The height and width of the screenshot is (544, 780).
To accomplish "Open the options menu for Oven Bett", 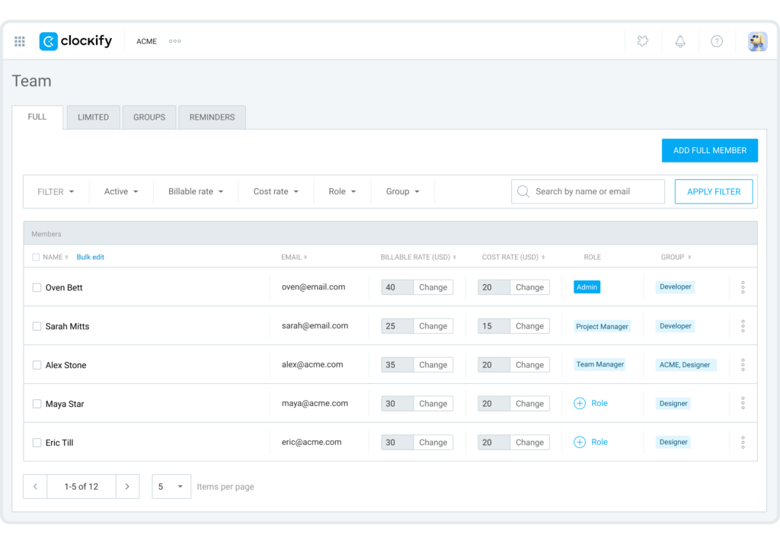I will pyautogui.click(x=743, y=287).
